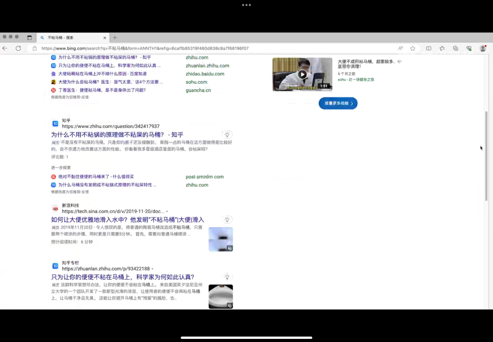This screenshot has height=342, width=493.
Task: Expand dropdown arrow next to zhuanlan.zhihu.com URL
Action: point(152,269)
